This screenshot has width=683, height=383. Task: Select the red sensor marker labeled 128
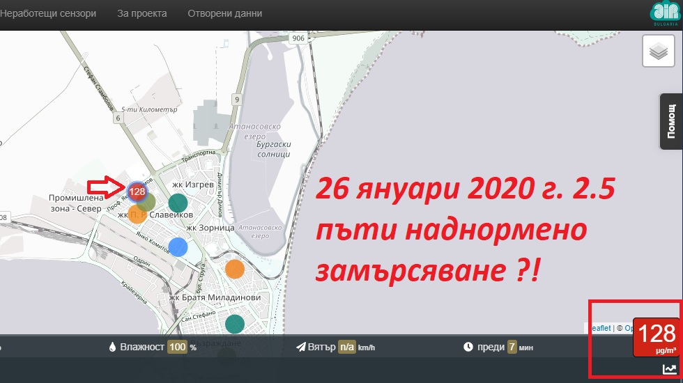[x=137, y=191]
